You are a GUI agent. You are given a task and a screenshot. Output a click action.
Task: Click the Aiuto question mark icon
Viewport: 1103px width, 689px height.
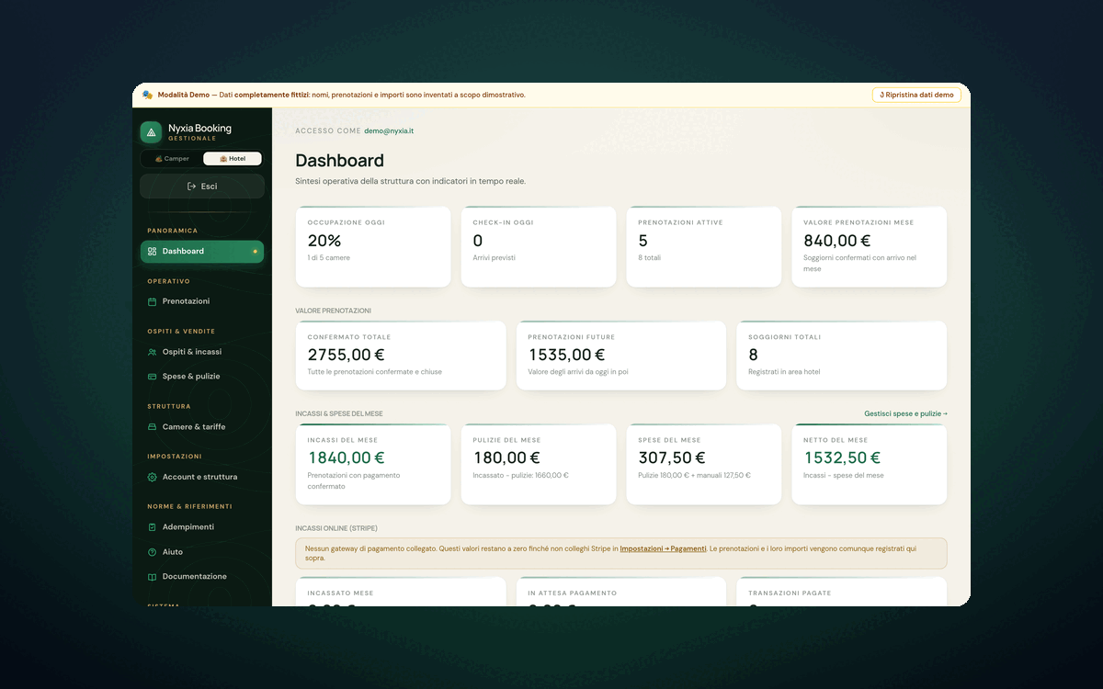[153, 552]
